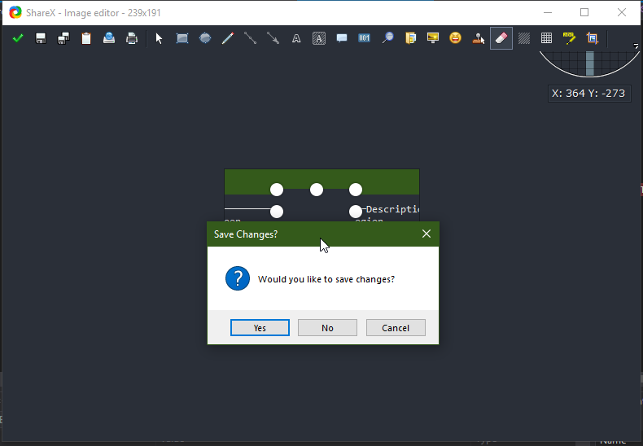Select the Pixelate grid tool
Image resolution: width=643 pixels, height=446 pixels.
[x=546, y=38]
